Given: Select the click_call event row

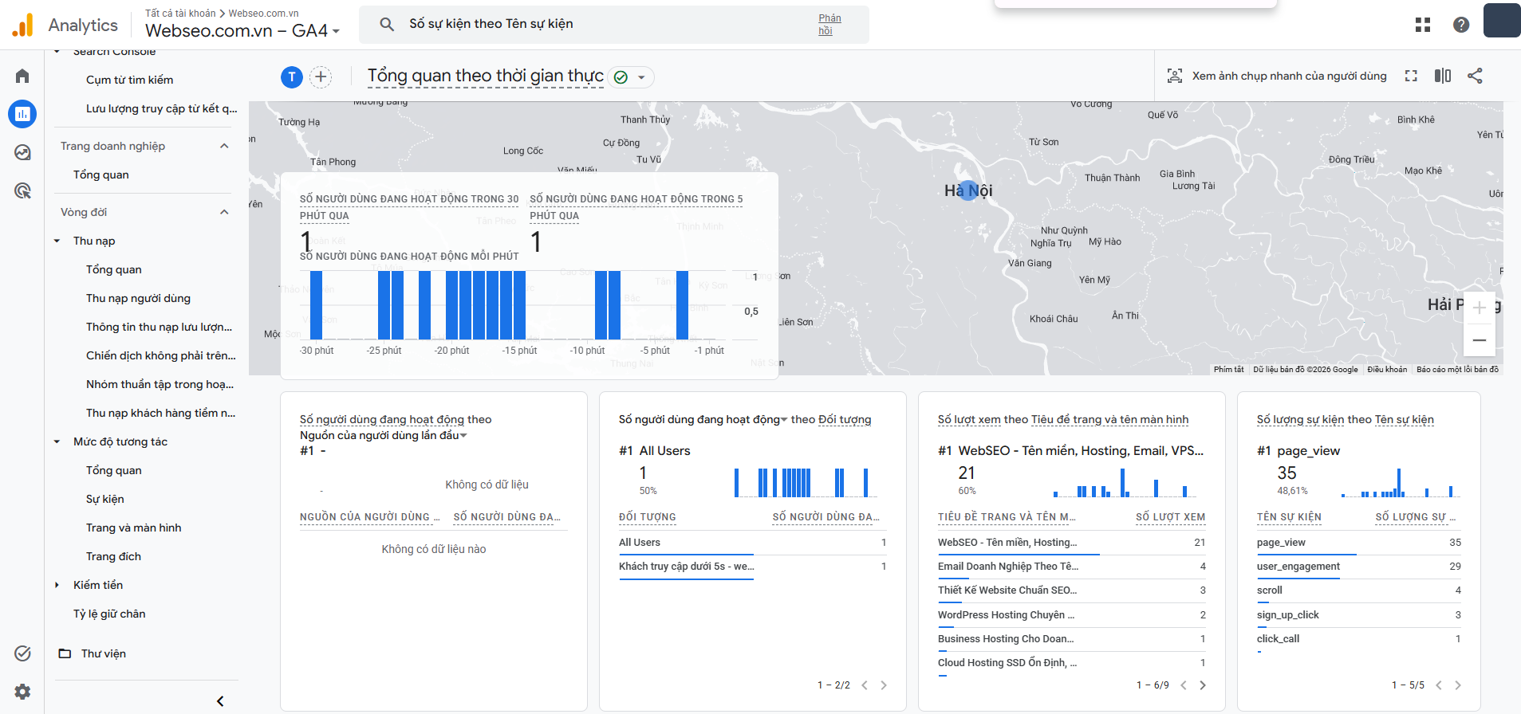Looking at the screenshot, I should 1359,639.
